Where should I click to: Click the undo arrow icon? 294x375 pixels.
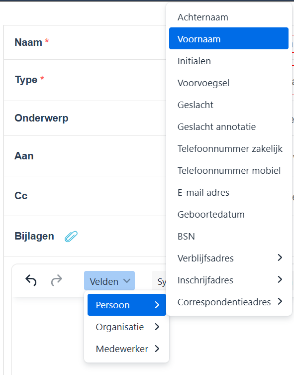(31, 280)
